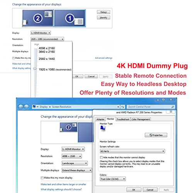
Task: Open Screen refresh rate dropdown showing 60 Hertz
Action: point(132,151)
